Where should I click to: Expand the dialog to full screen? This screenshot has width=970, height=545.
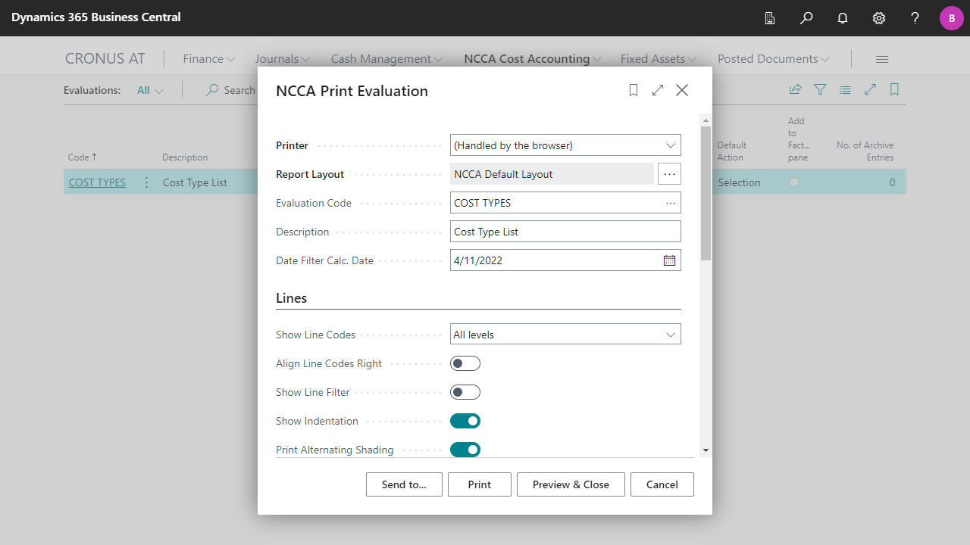coord(658,90)
